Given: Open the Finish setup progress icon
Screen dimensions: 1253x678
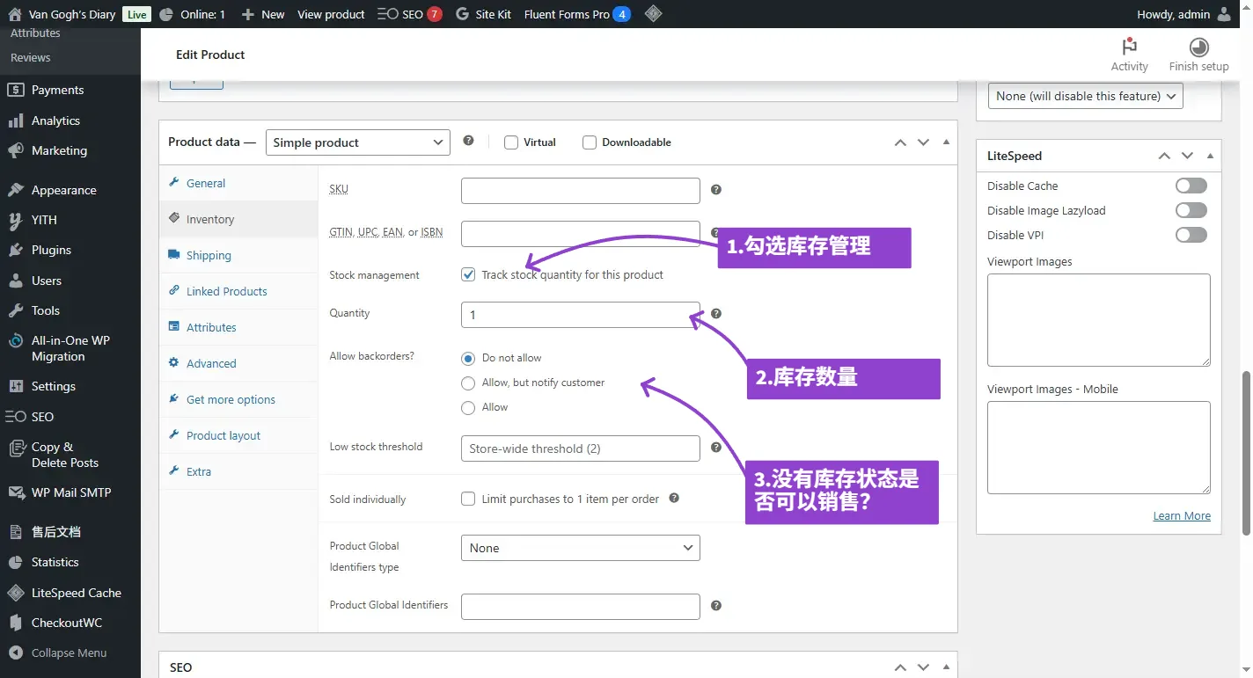Looking at the screenshot, I should click(1198, 47).
